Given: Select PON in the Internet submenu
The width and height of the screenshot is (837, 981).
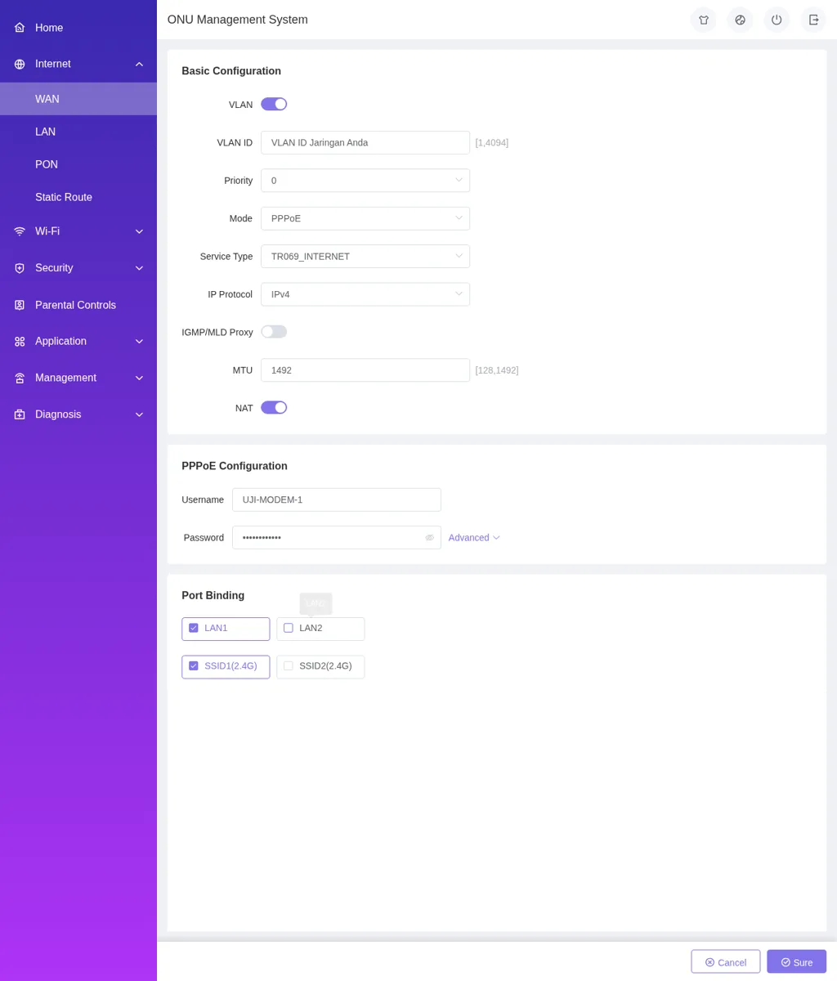Looking at the screenshot, I should [78, 164].
